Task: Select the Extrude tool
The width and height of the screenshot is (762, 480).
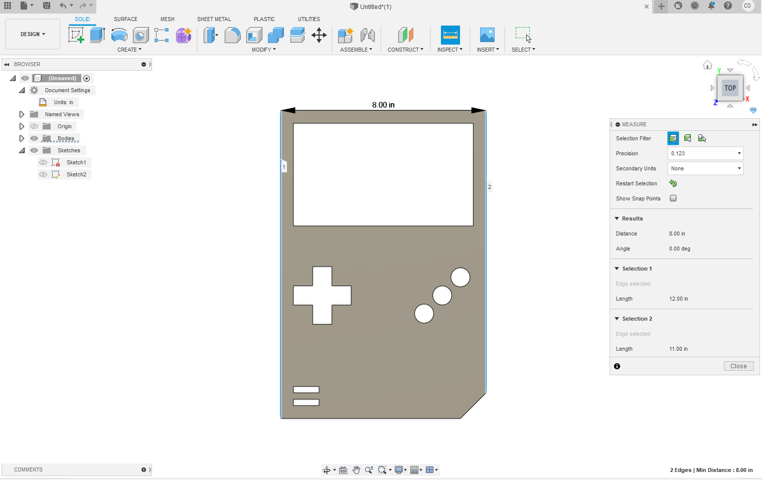Action: coord(97,35)
